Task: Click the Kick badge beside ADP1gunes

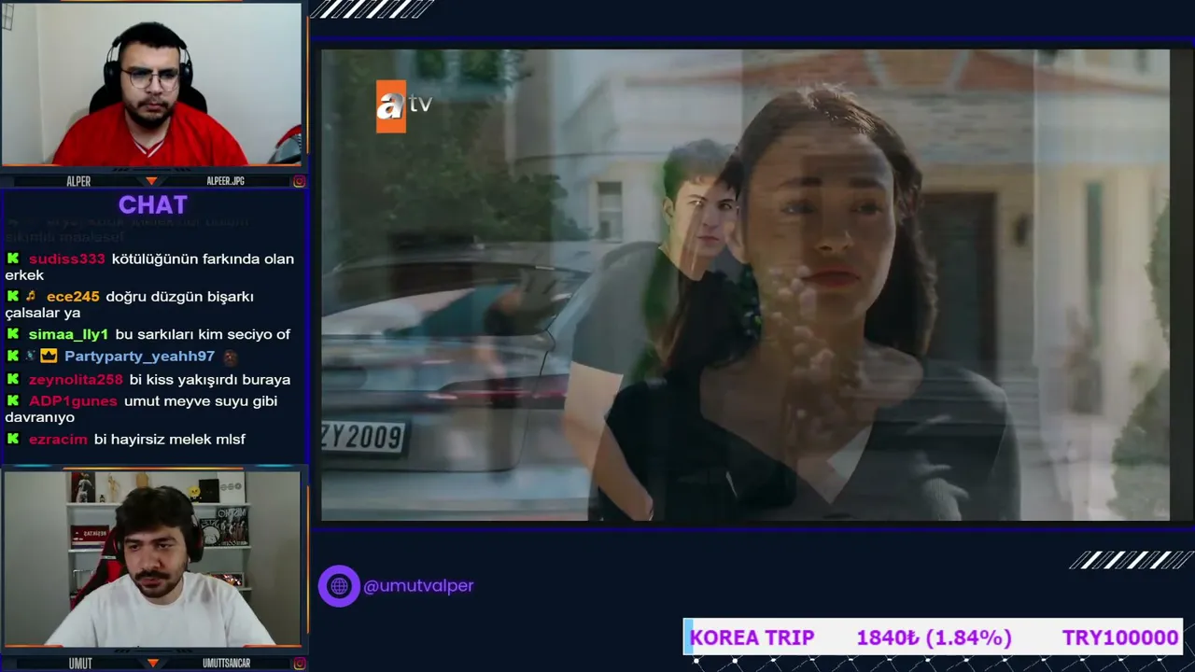Action: [x=13, y=400]
